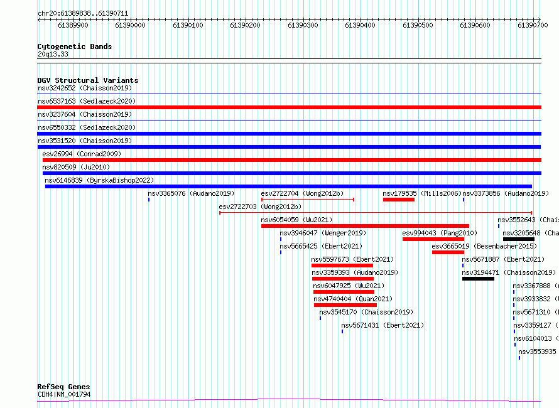Click the DGV Structural Variants track title
Image resolution: width=559 pixels, height=408 pixels.
(88, 80)
